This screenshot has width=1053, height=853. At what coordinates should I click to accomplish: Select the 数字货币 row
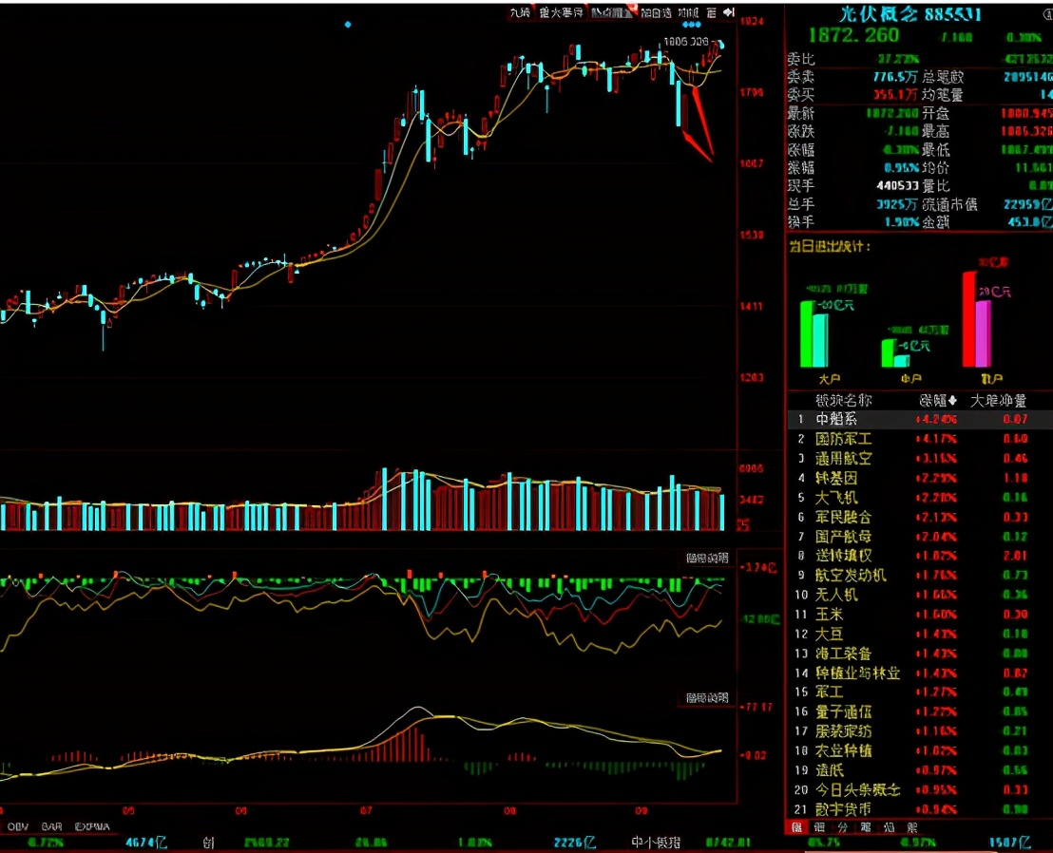[920, 809]
